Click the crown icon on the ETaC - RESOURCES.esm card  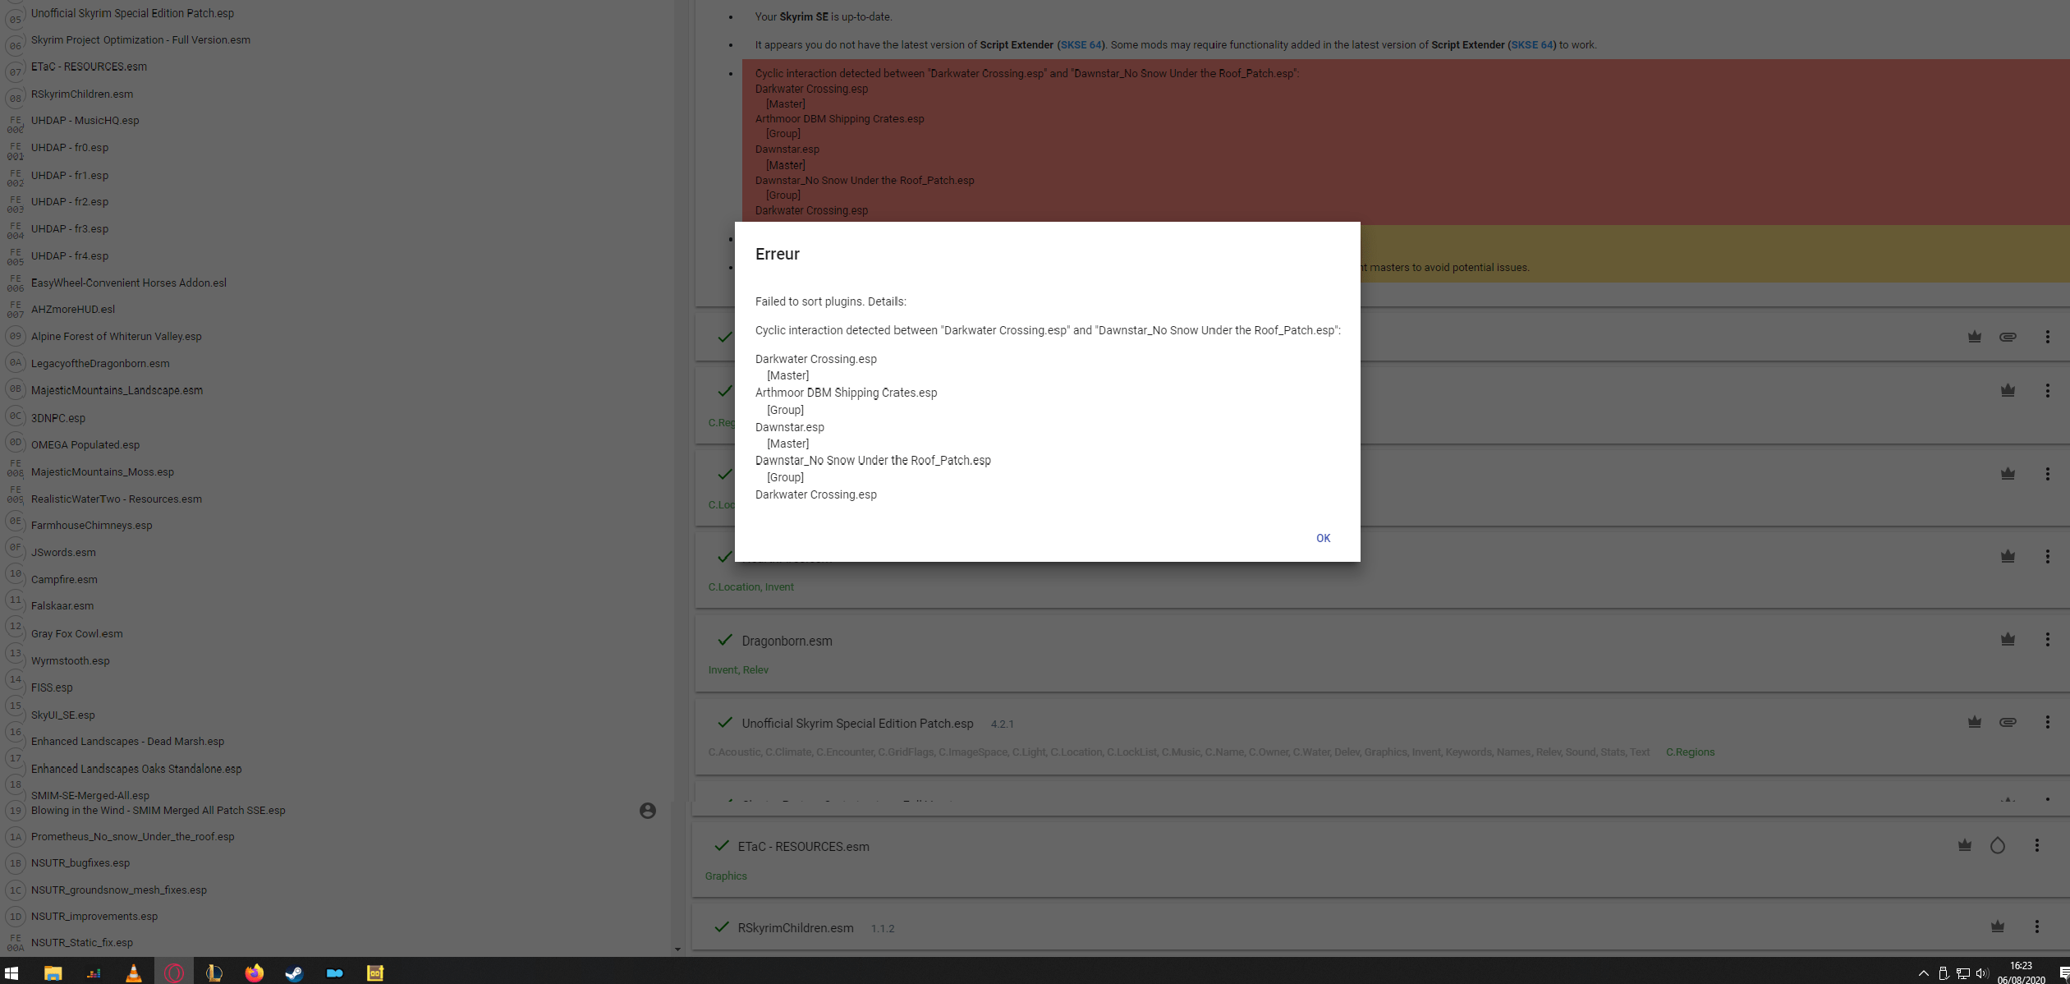pos(1964,845)
